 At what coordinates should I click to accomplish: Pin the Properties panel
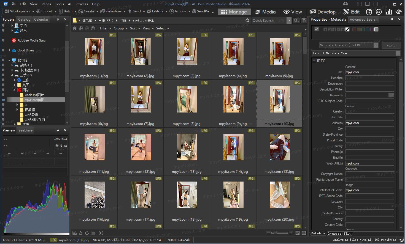(392, 19)
